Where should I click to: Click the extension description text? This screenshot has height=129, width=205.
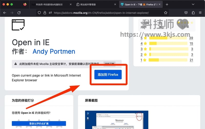(x=46, y=78)
